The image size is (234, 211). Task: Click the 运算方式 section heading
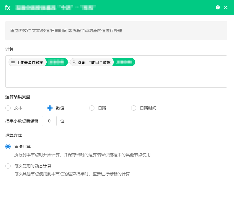[x=14, y=135]
